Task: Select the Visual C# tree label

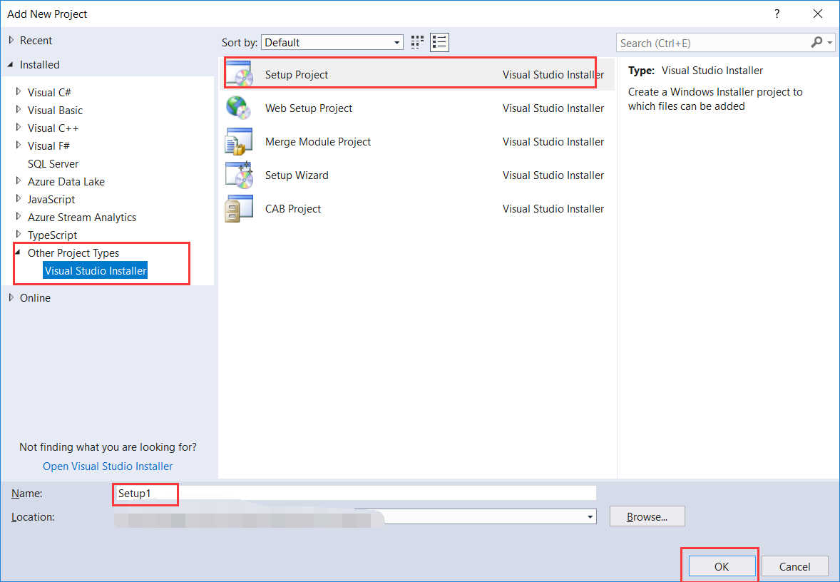Action: point(49,92)
